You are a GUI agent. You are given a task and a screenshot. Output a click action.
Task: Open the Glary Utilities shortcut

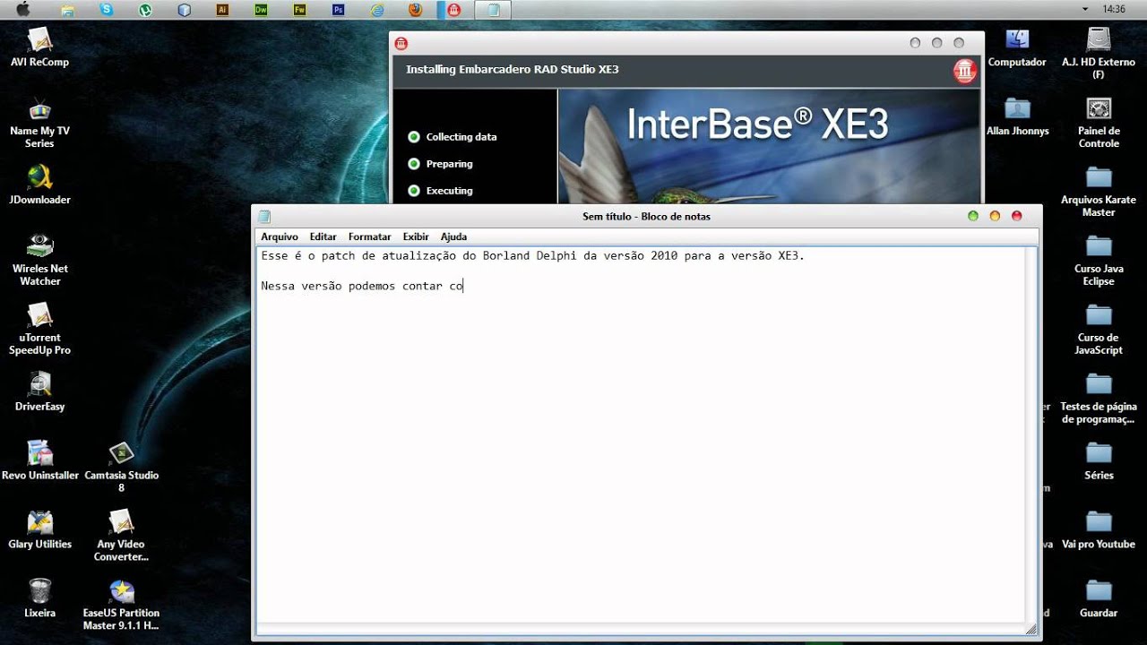[39, 529]
